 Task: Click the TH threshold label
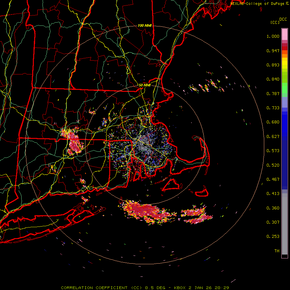(277, 251)
